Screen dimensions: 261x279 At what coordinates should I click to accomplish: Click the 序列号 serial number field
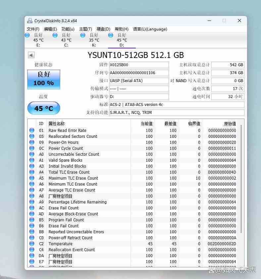click(x=139, y=73)
